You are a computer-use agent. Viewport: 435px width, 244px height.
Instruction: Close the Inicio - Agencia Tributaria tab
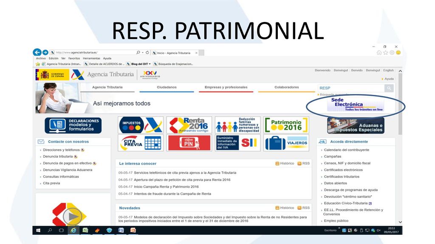[196, 53]
